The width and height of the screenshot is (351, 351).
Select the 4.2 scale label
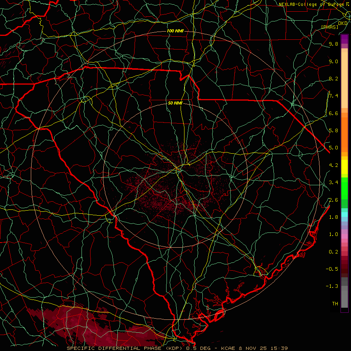click(333, 165)
